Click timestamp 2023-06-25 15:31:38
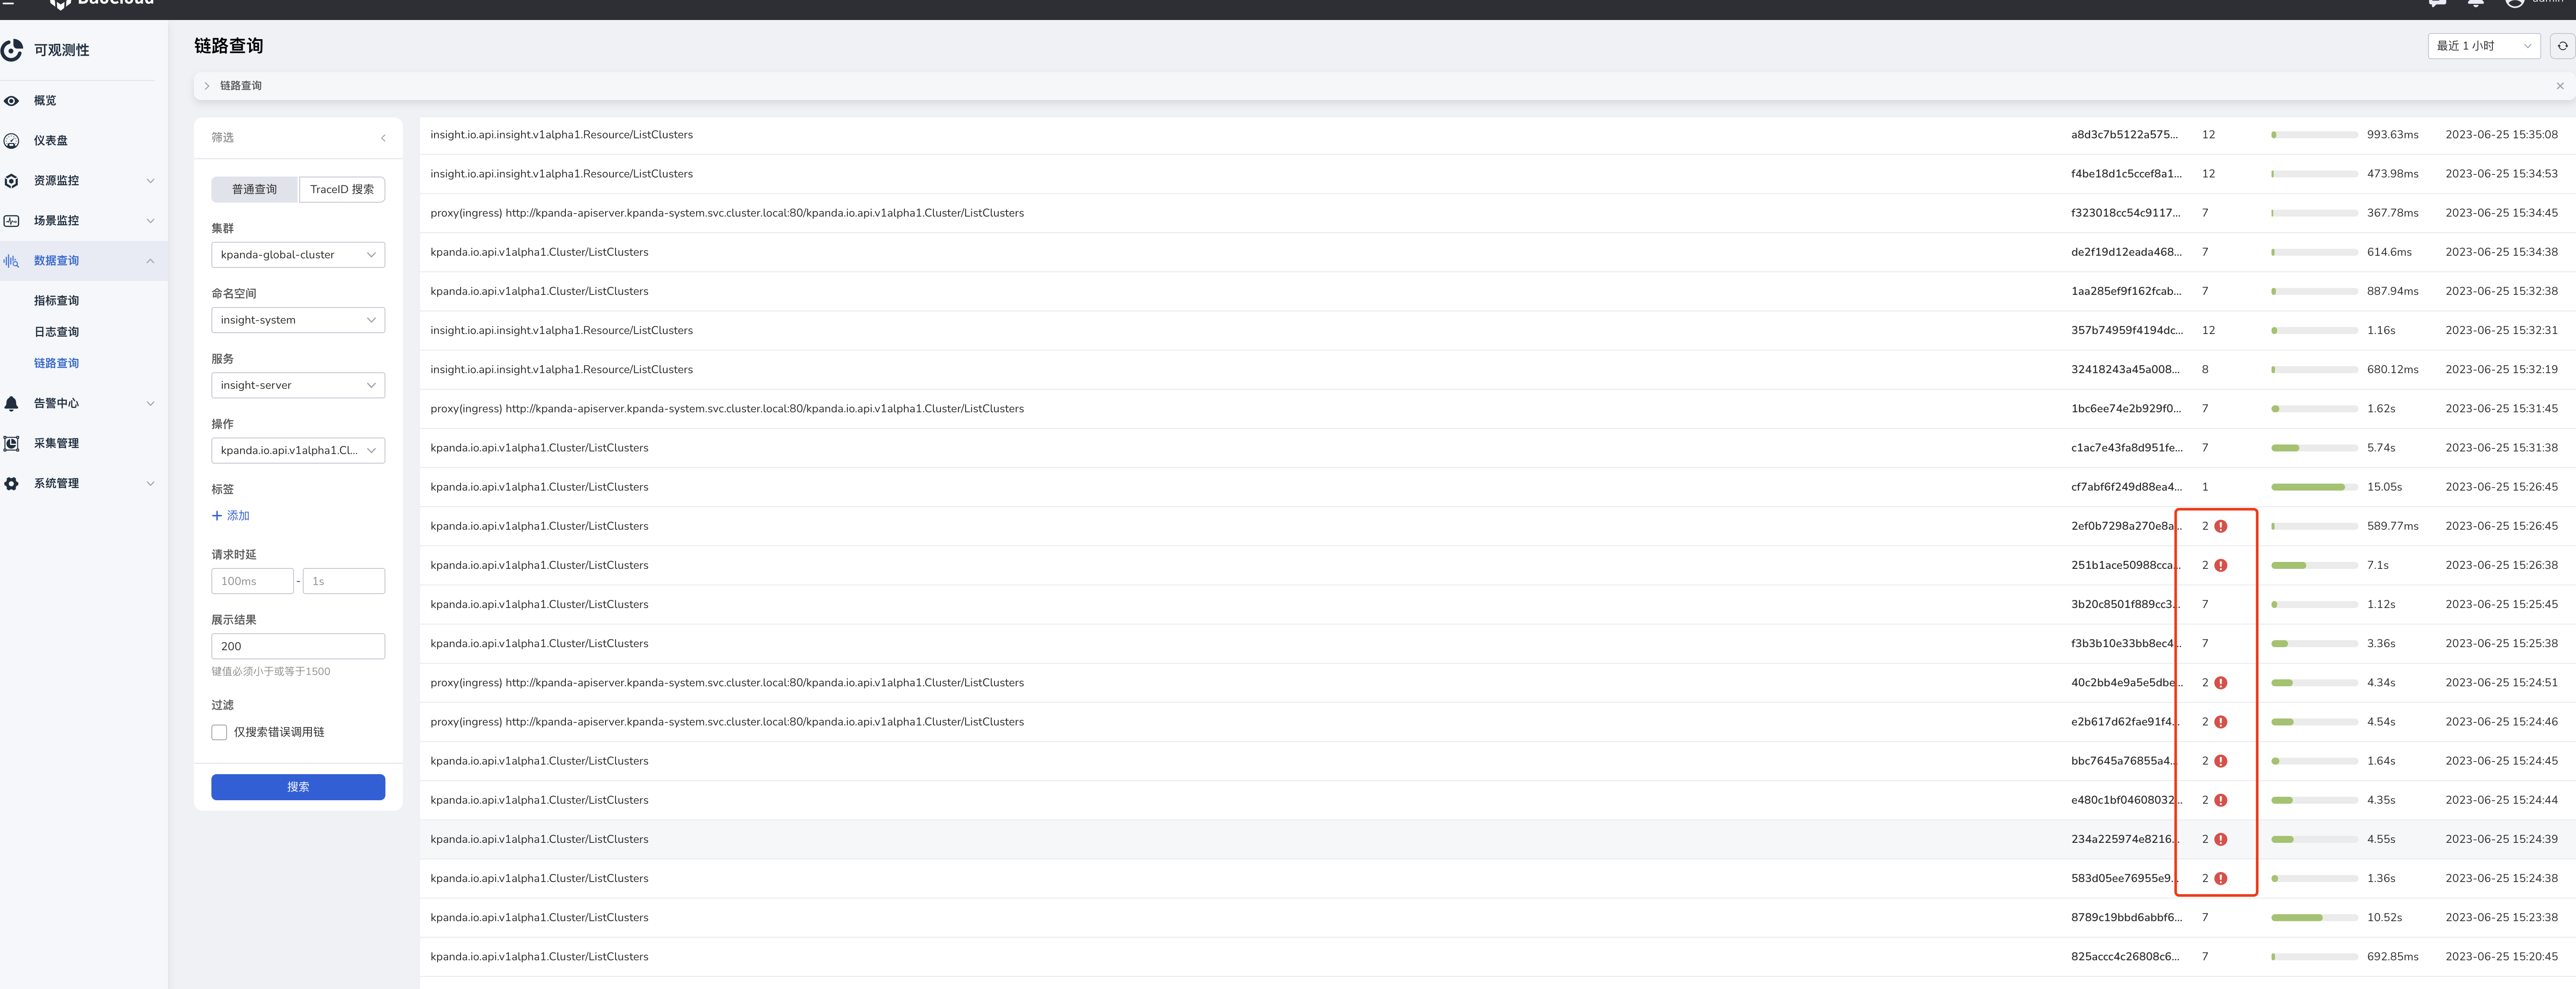The image size is (2576, 989). pos(2501,448)
